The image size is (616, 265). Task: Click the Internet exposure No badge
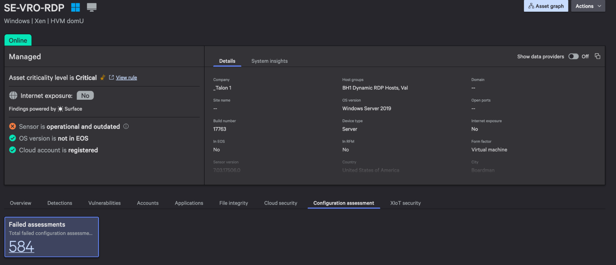85,96
